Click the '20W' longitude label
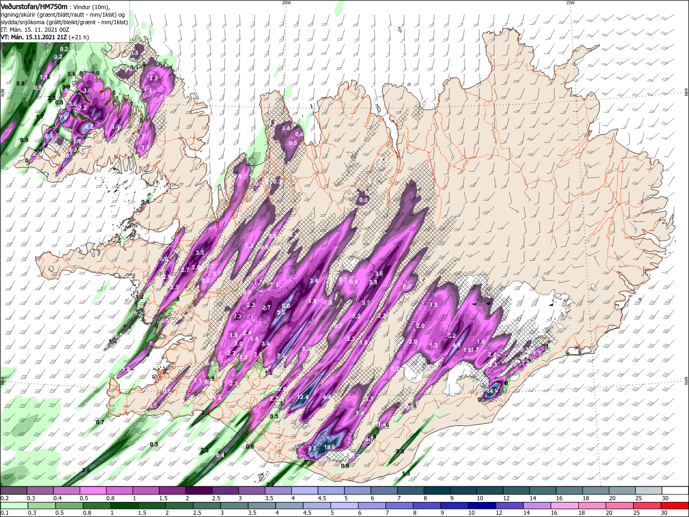The image size is (689, 517). pyautogui.click(x=286, y=3)
